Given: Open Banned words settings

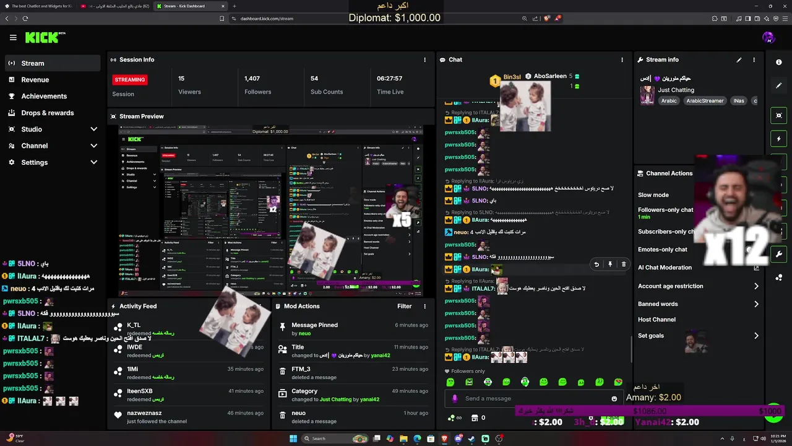Looking at the screenshot, I should click(698, 304).
